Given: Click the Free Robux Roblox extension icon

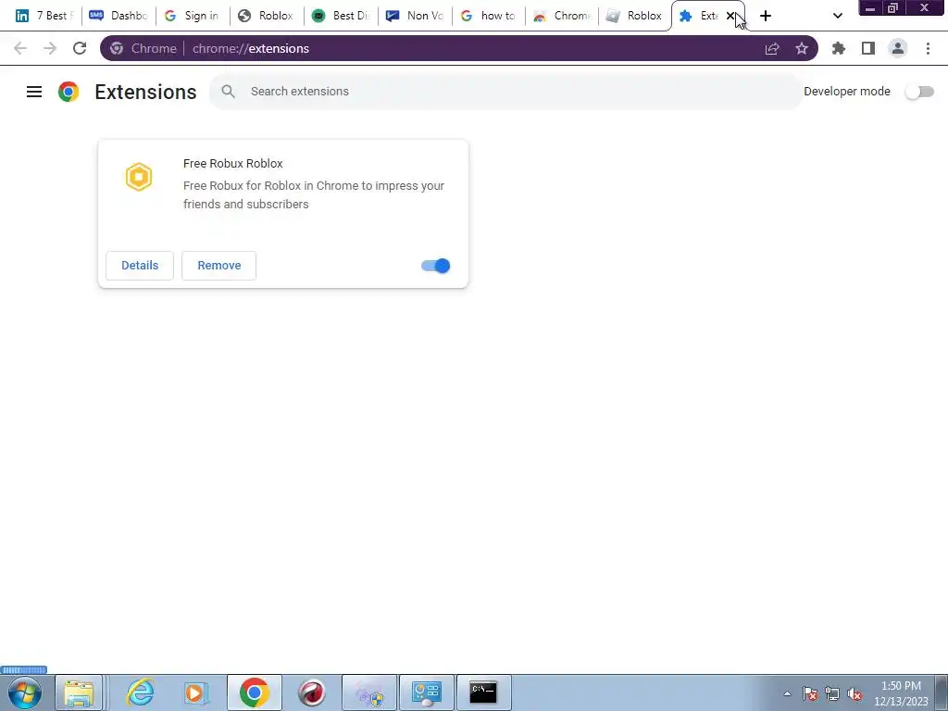Looking at the screenshot, I should pyautogui.click(x=139, y=177).
